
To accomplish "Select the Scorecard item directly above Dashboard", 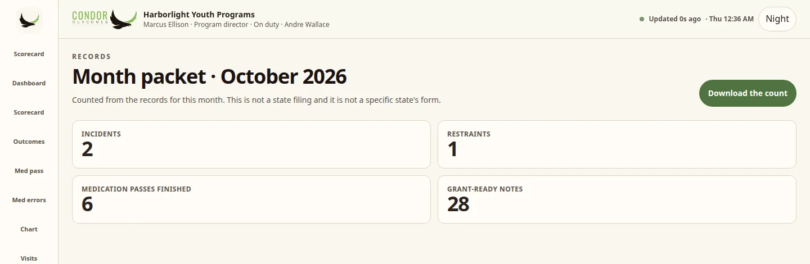I will tap(29, 54).
